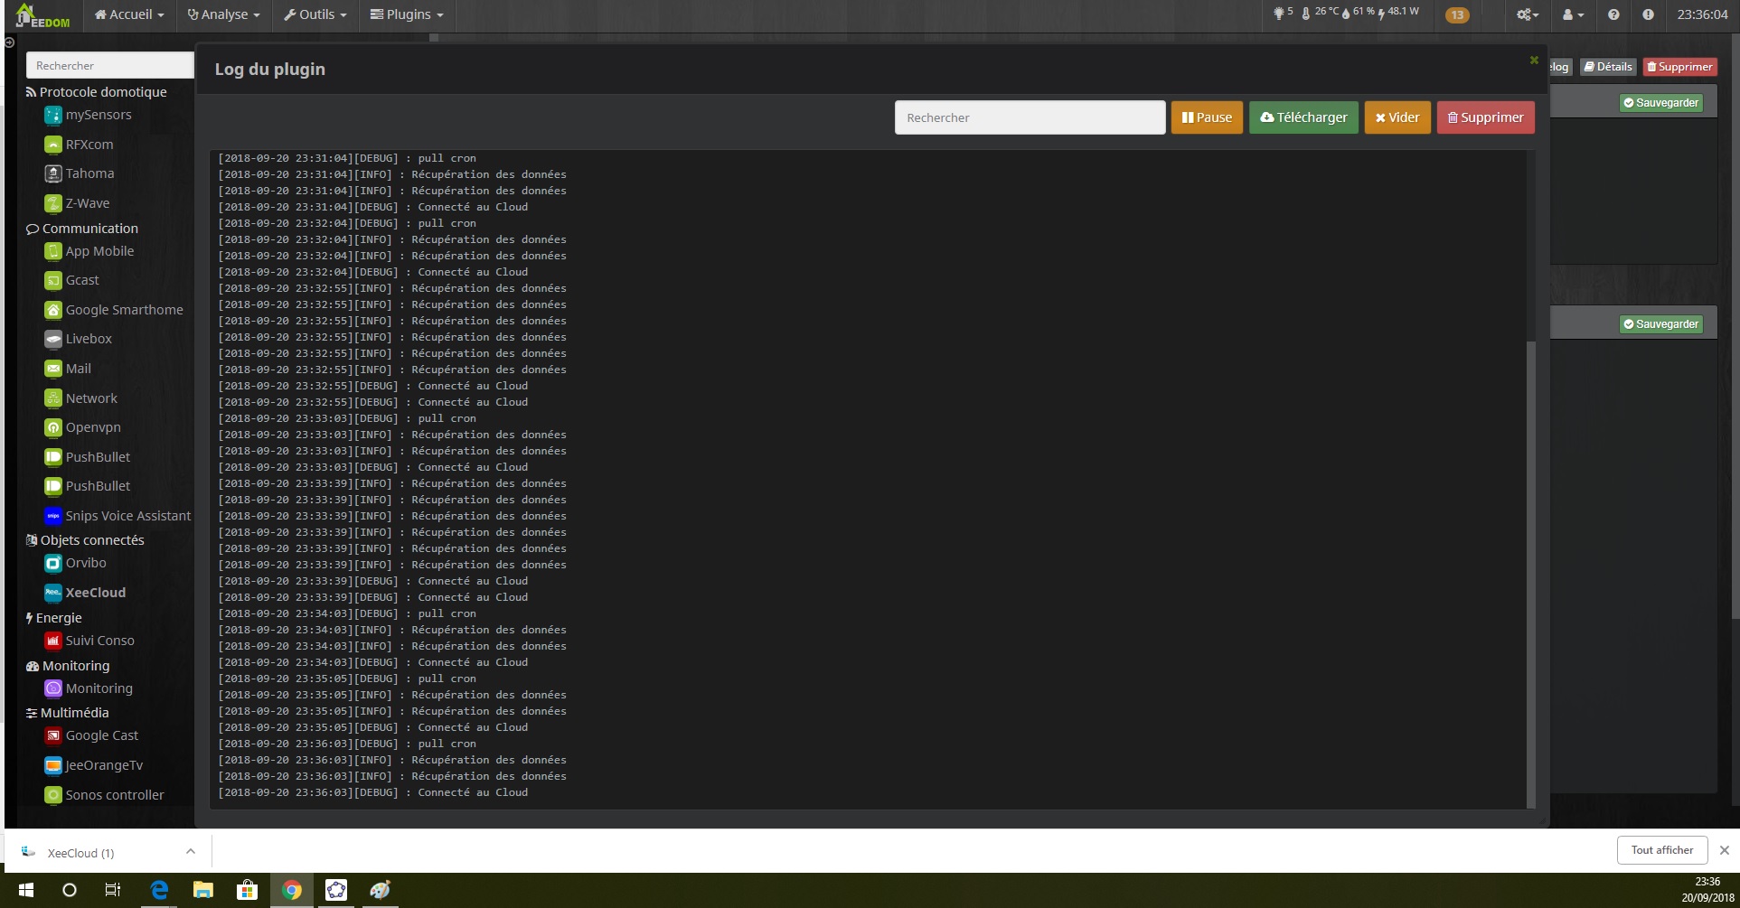Open the Orvibo plugin icon
This screenshot has width=1740, height=908.
(53, 563)
